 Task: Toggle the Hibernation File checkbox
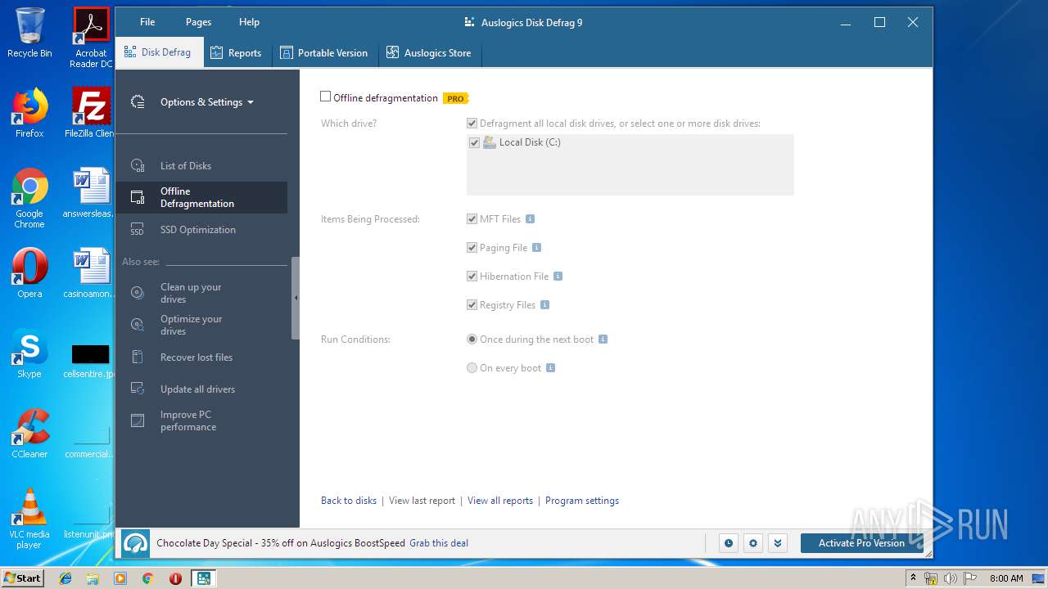pos(472,277)
